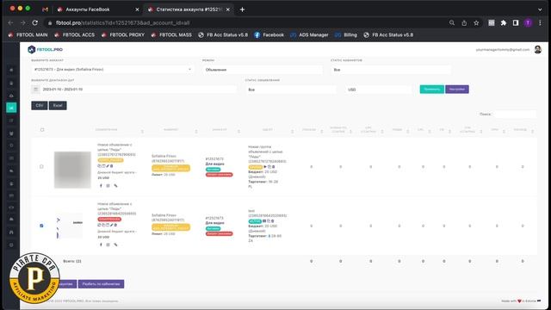Export the table with CSV button
The image size is (551, 310).
40,105
